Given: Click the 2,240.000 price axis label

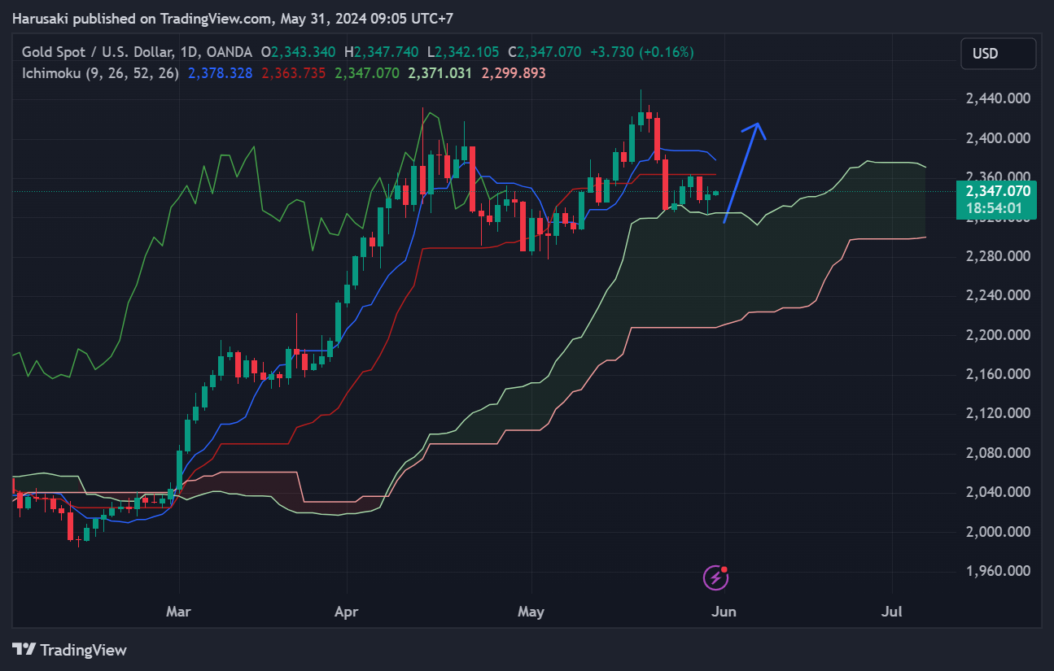Looking at the screenshot, I should coord(998,296).
